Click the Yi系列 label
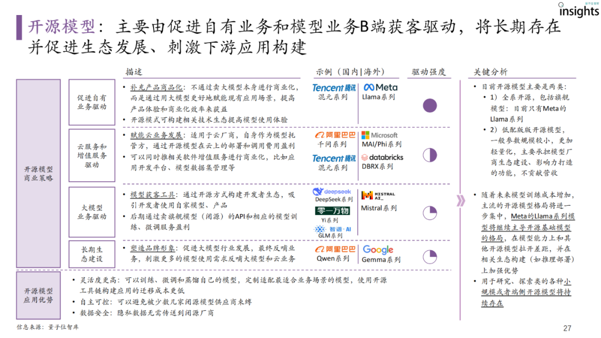The image size is (601, 338). coord(329,220)
